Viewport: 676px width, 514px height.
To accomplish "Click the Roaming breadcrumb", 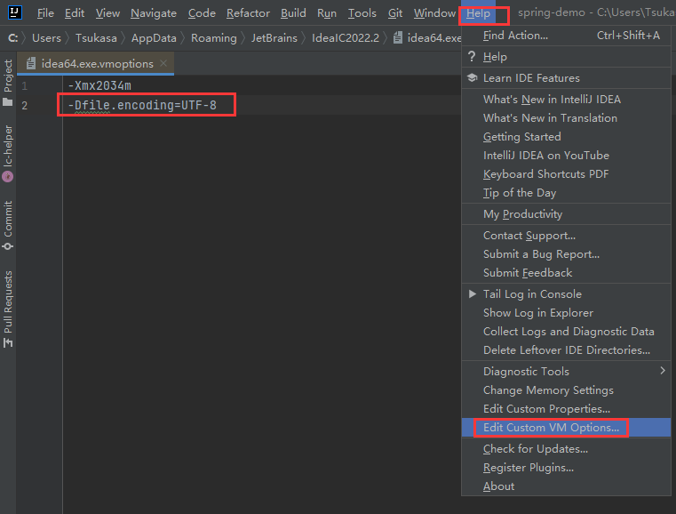I will (214, 38).
